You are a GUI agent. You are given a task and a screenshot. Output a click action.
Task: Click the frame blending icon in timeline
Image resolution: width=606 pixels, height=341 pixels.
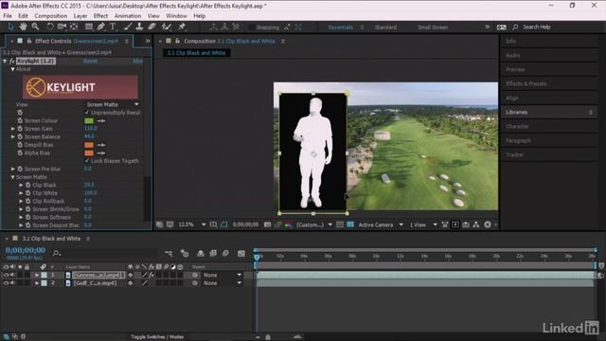pyautogui.click(x=213, y=254)
